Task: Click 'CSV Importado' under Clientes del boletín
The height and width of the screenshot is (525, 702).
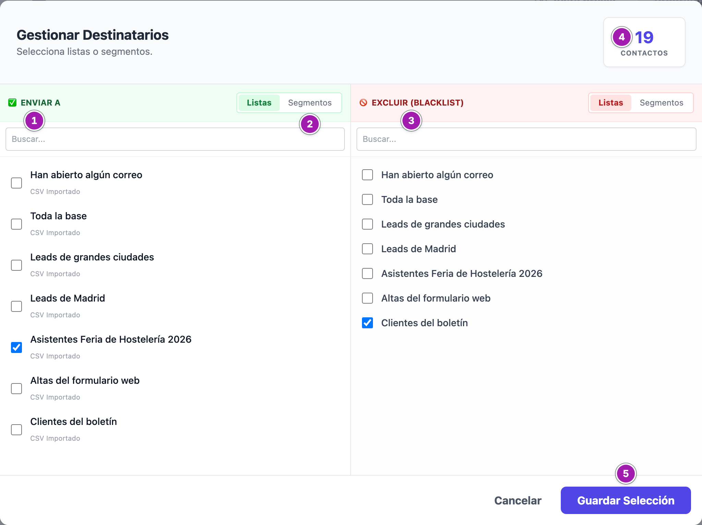Action: (x=55, y=438)
